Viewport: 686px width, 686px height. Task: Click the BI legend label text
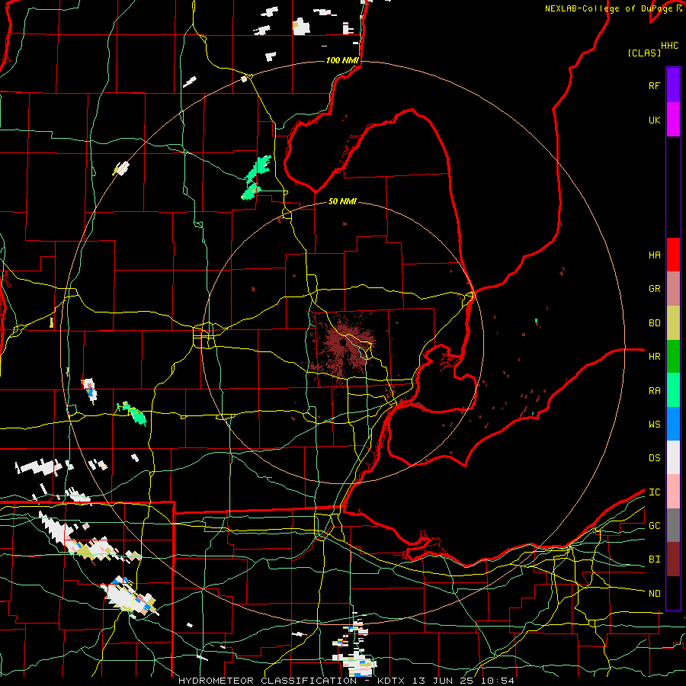654,559
